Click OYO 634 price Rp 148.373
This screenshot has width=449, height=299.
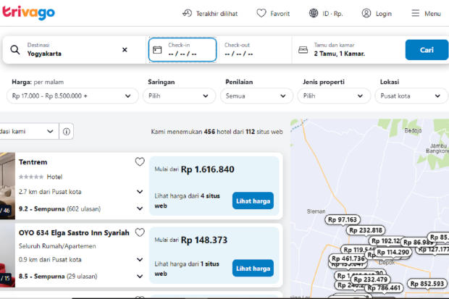tap(204, 240)
